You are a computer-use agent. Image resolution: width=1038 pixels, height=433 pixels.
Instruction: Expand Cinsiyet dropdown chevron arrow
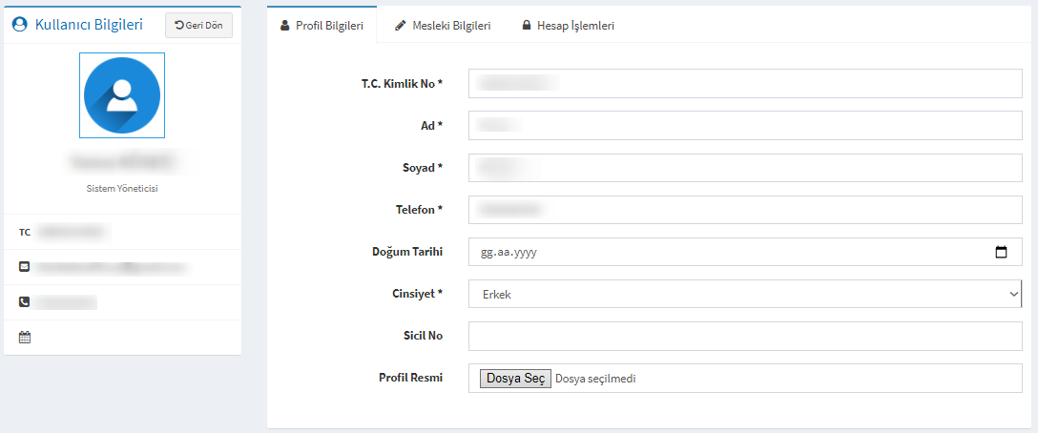point(1014,294)
